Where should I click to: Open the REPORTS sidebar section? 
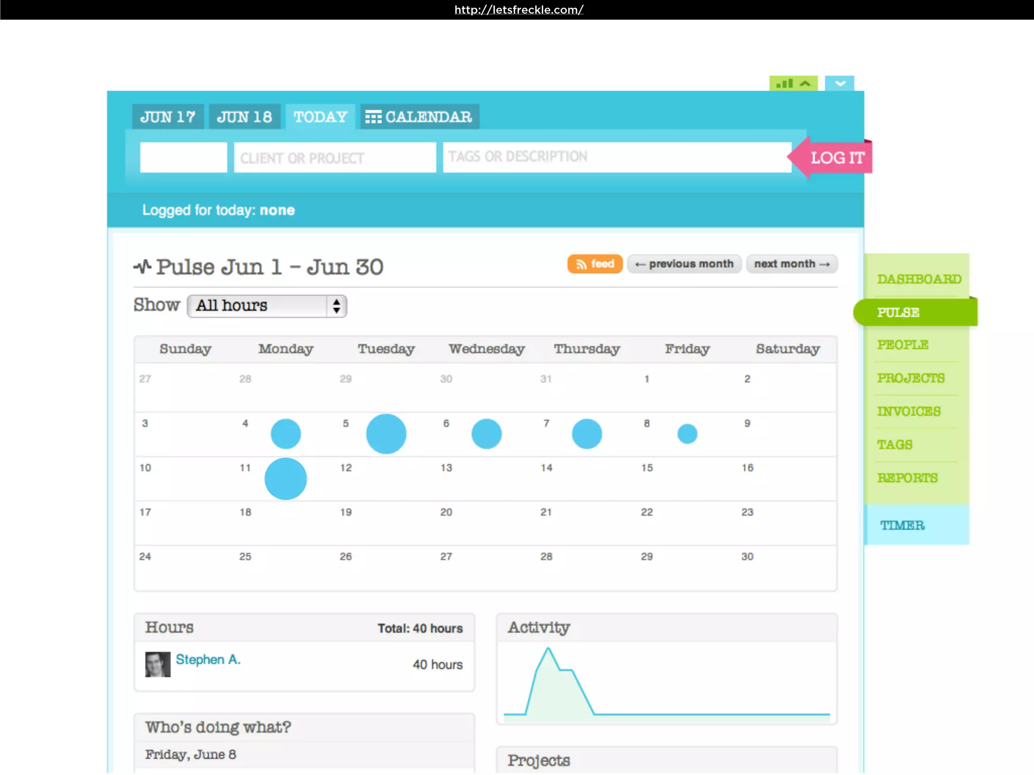click(x=907, y=478)
